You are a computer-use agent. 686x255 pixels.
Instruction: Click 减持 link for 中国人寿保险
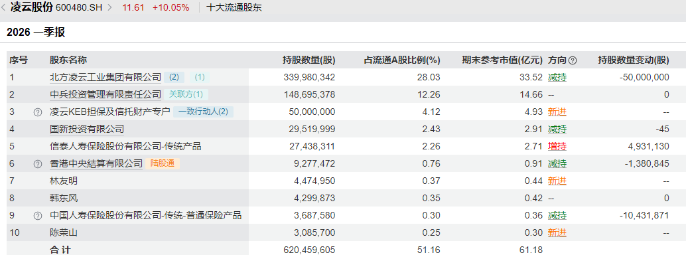tap(557, 216)
